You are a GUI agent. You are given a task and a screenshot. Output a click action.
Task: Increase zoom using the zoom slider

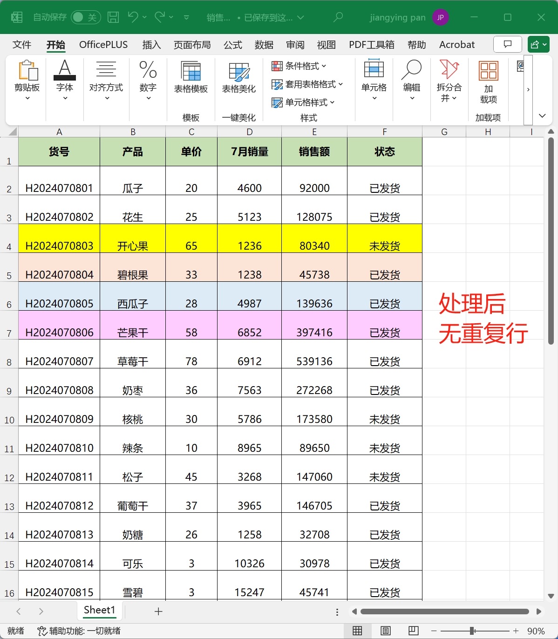516,631
